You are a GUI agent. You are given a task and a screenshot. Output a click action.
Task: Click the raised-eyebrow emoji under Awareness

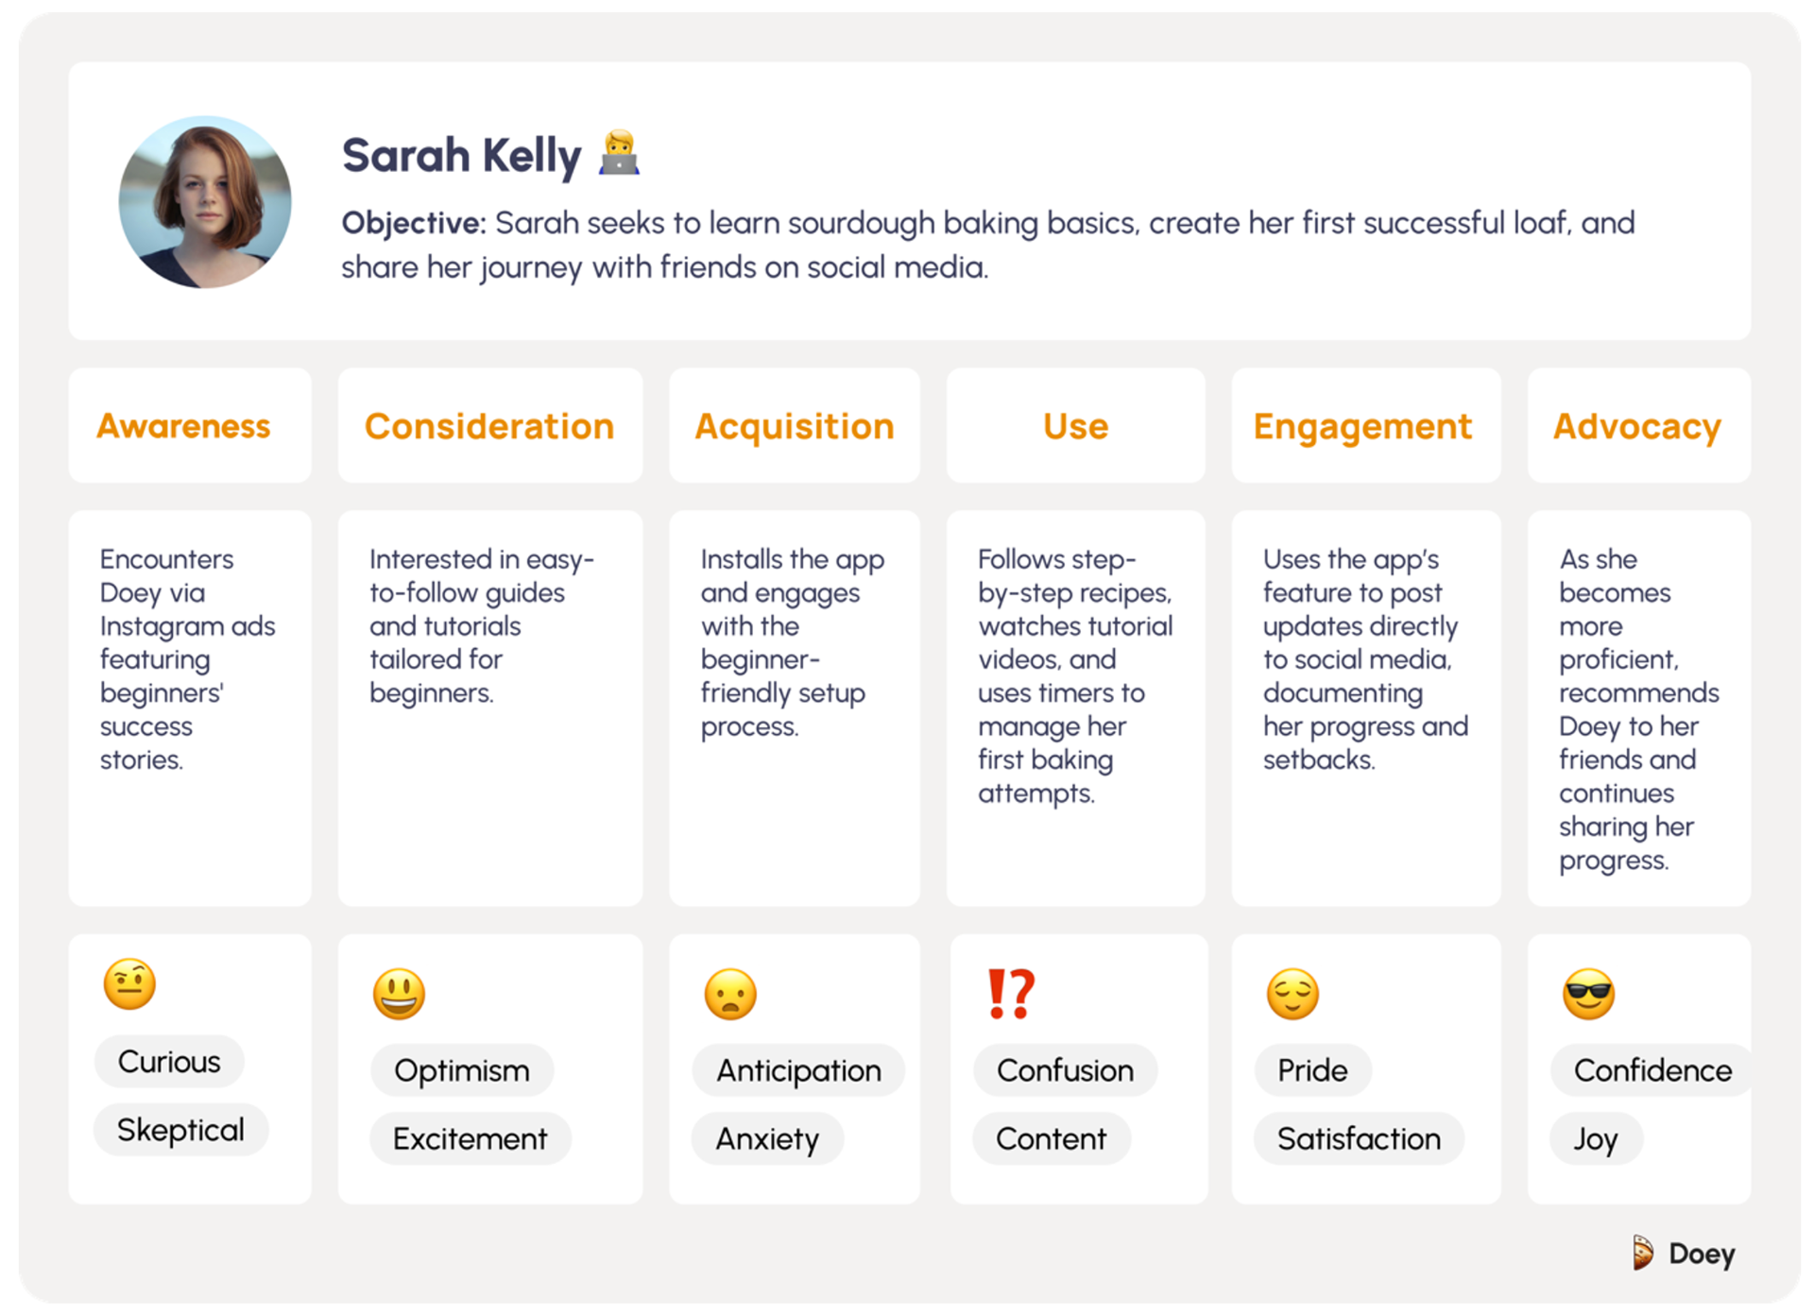129,984
